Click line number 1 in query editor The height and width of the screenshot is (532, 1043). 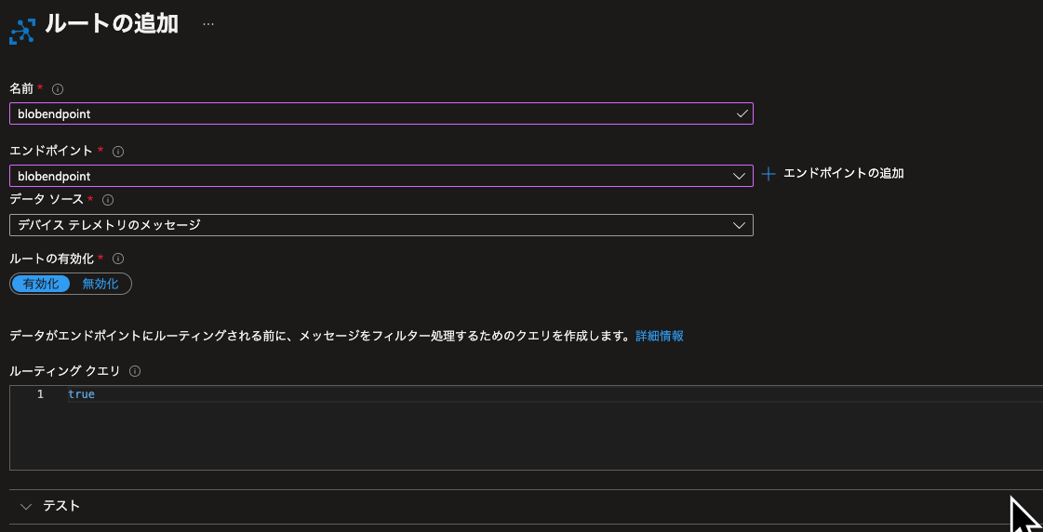tap(40, 394)
